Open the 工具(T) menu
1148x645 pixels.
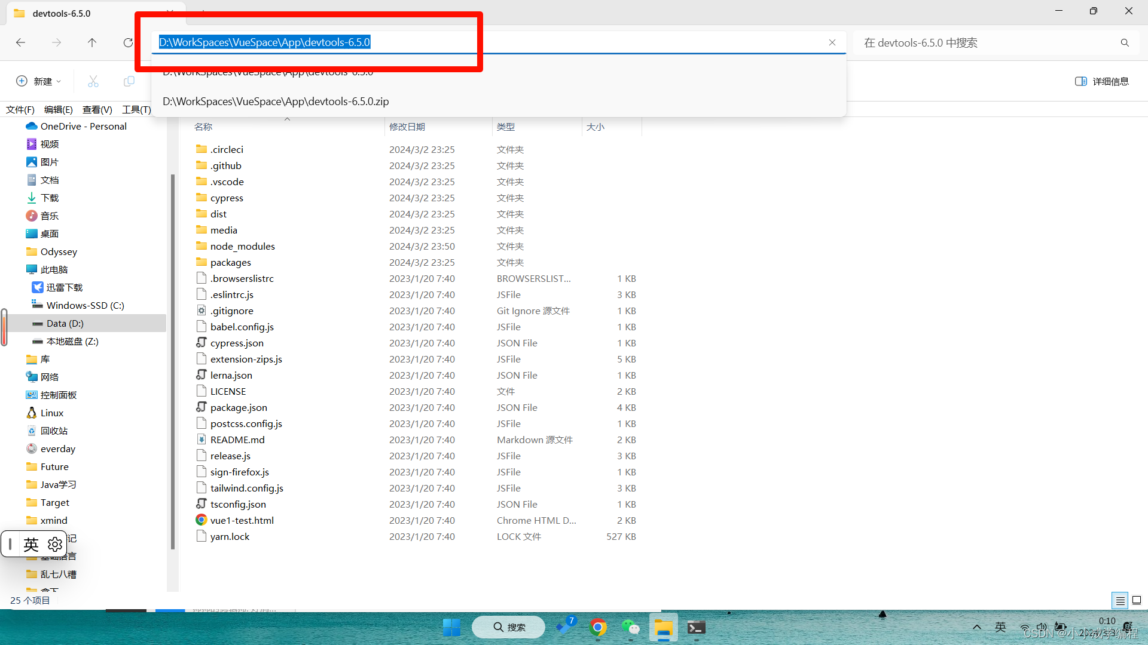pos(136,109)
